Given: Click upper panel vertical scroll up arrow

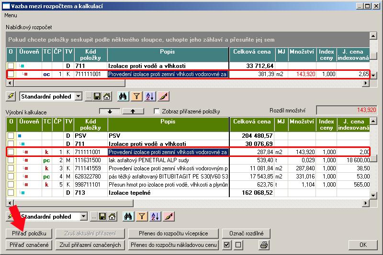Looking at the screenshot, I should (373, 36).
